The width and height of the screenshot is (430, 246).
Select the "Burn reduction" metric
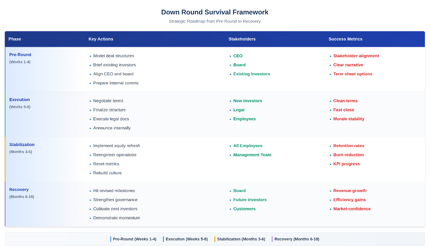click(x=348, y=155)
